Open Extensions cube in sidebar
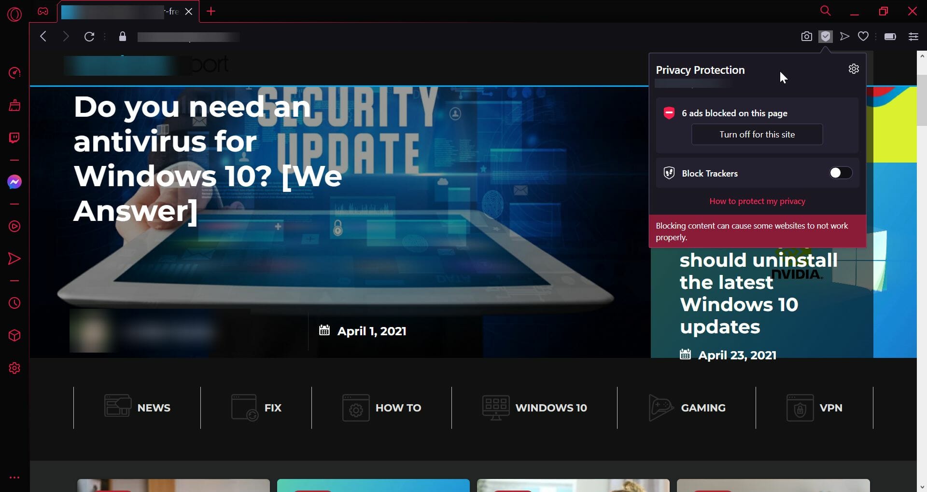 coord(14,335)
